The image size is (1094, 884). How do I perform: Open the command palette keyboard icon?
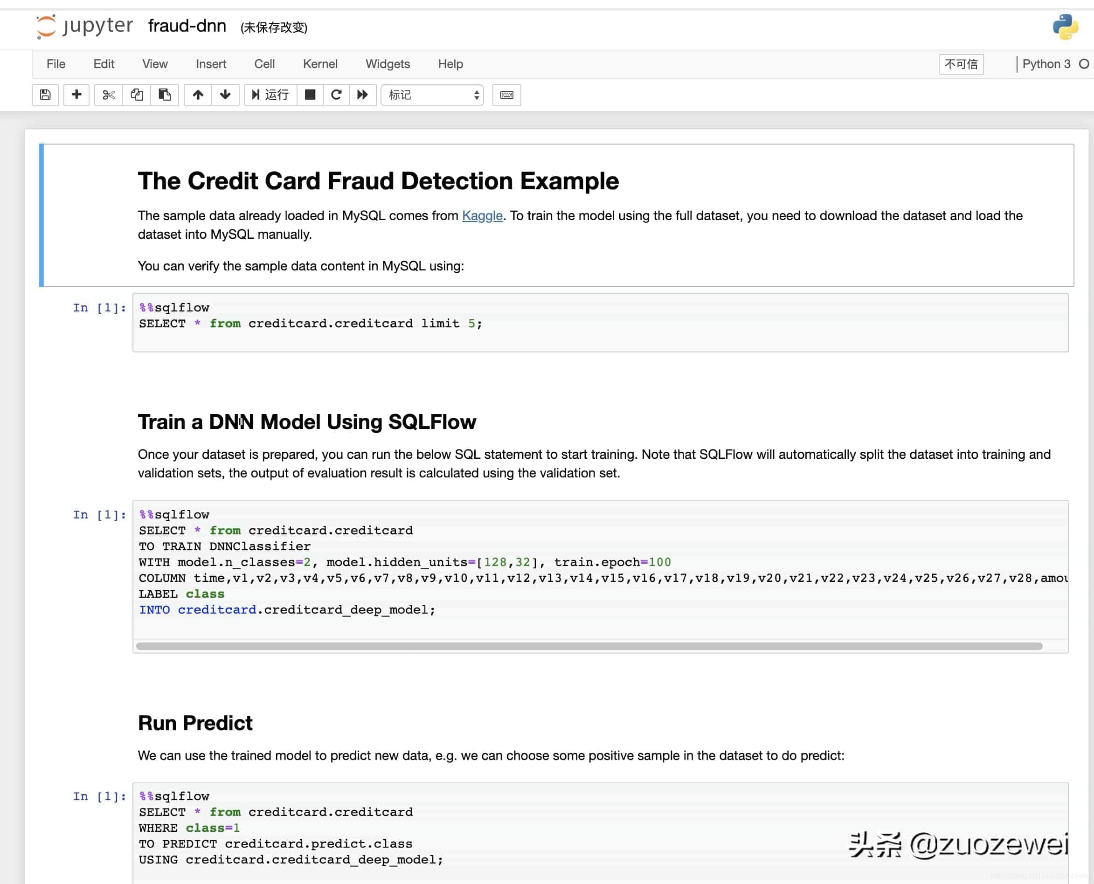click(x=506, y=95)
